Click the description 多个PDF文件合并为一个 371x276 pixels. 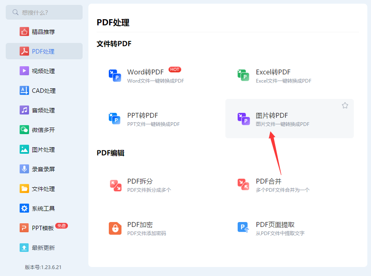point(283,190)
